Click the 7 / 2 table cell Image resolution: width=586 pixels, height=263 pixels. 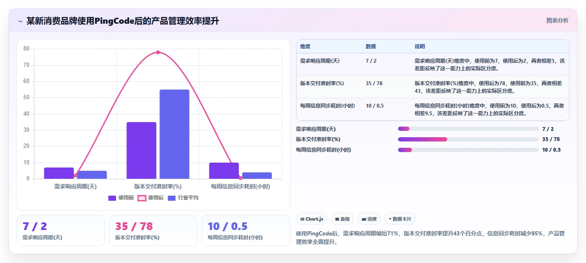(x=371, y=61)
